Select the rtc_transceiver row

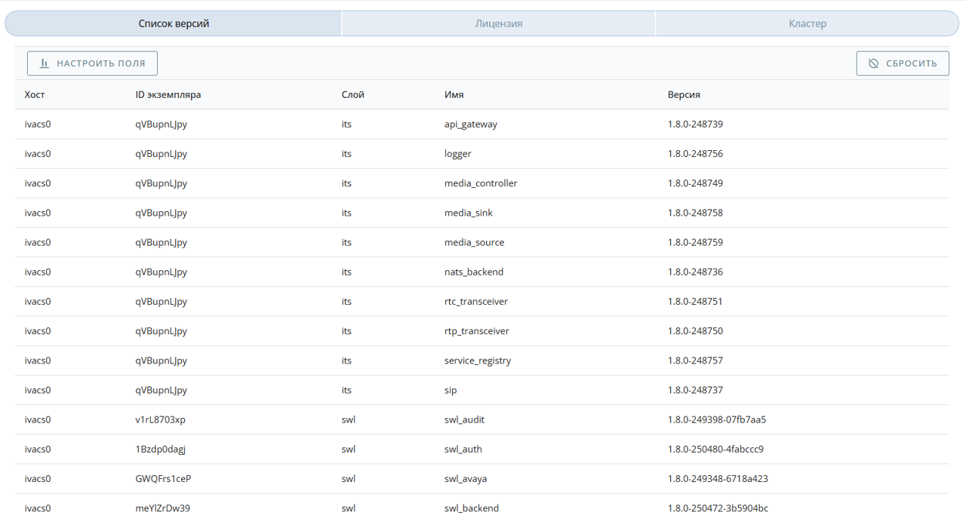pyautogui.click(x=475, y=302)
